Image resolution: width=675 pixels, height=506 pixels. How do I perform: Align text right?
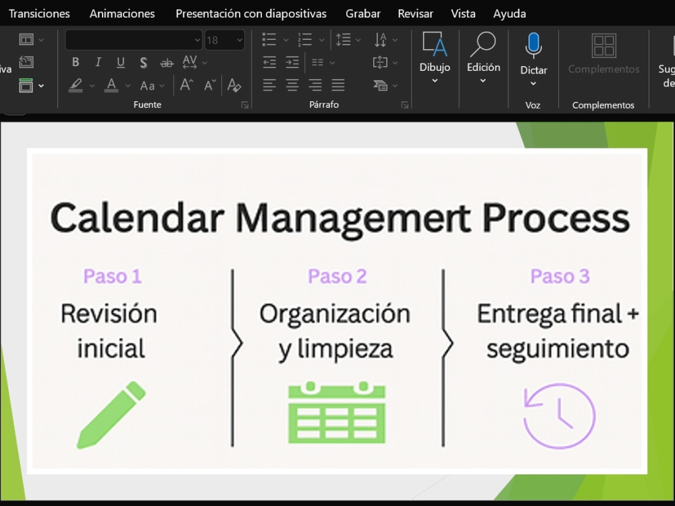coord(315,85)
